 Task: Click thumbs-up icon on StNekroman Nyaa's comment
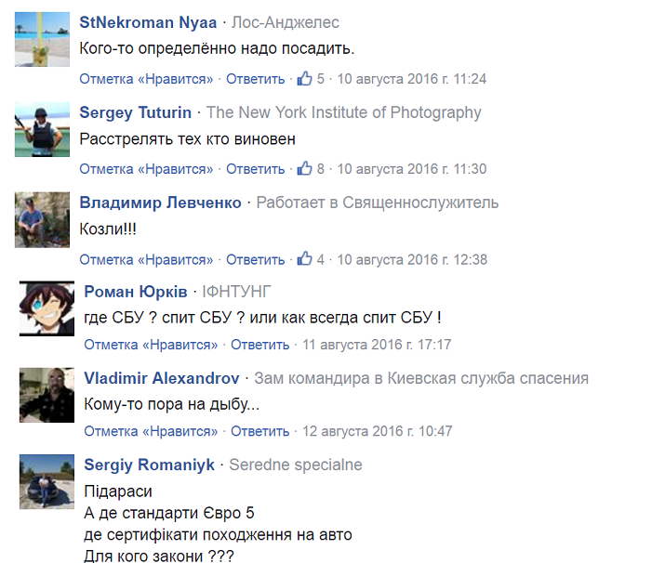coord(304,79)
